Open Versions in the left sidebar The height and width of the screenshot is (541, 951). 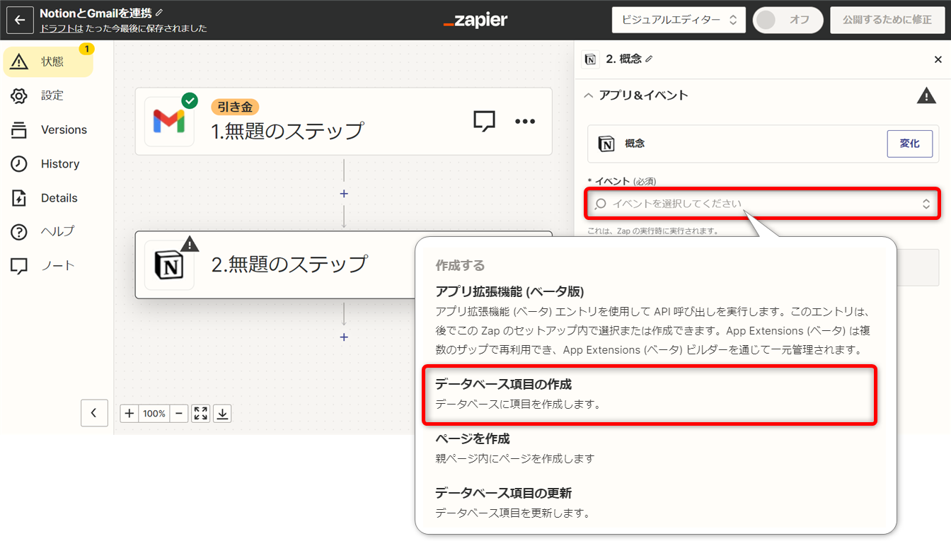tap(64, 129)
